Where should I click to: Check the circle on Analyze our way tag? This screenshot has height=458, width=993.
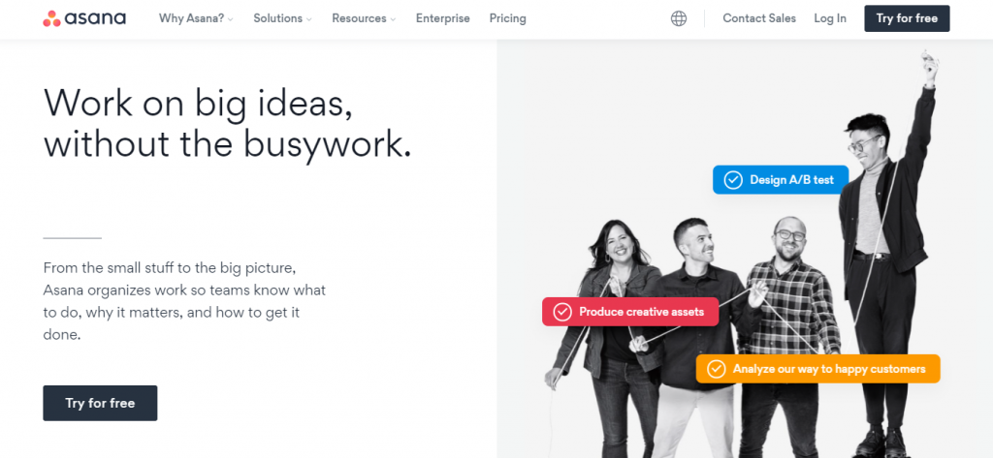pos(716,369)
